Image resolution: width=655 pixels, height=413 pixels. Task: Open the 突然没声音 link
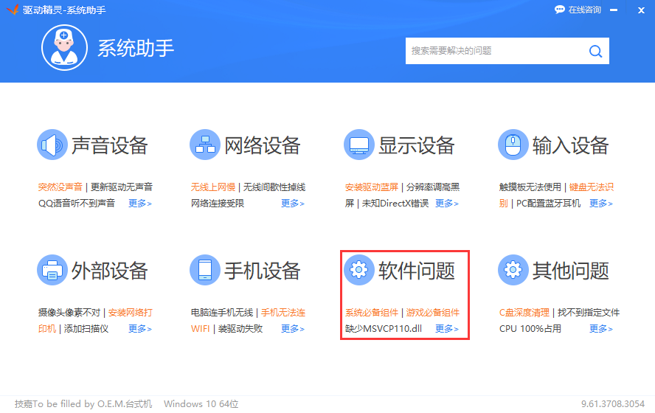[60, 187]
